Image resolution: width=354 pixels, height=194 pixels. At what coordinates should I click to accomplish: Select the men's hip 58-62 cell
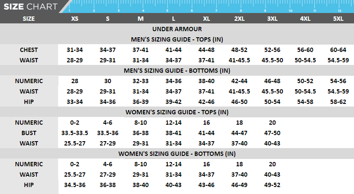(338, 102)
